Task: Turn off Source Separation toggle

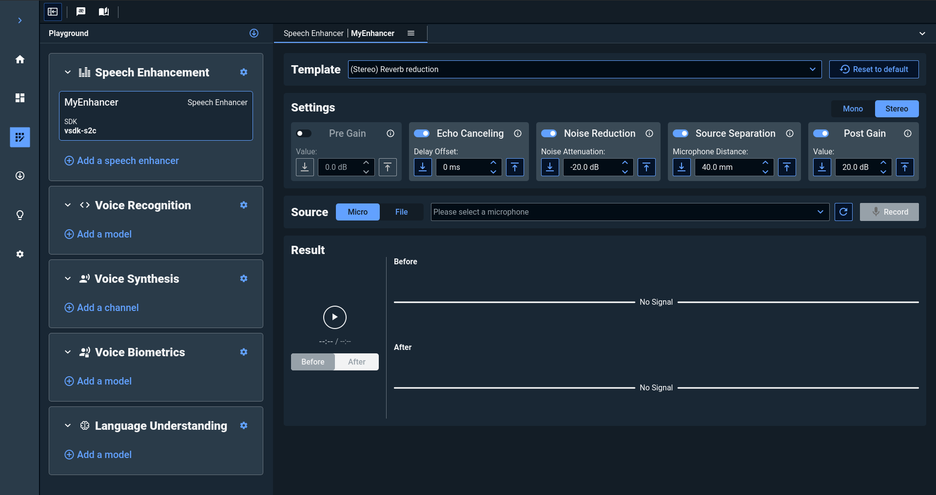Action: click(681, 133)
